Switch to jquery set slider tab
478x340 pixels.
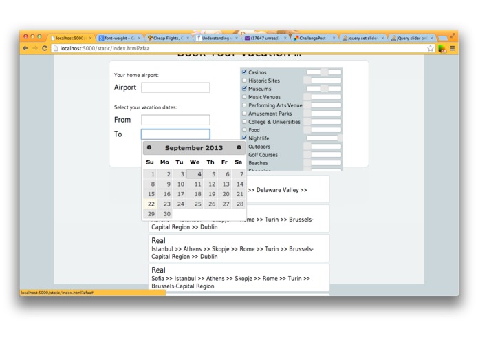(x=362, y=38)
